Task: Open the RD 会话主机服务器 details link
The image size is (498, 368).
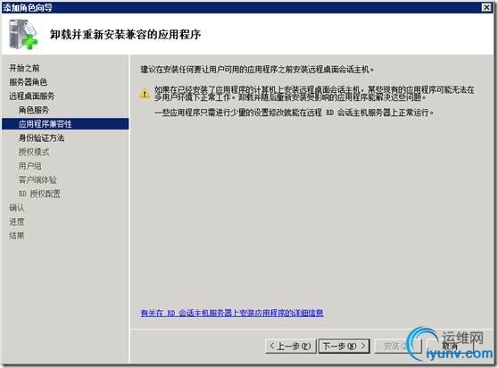Action: tap(232, 313)
